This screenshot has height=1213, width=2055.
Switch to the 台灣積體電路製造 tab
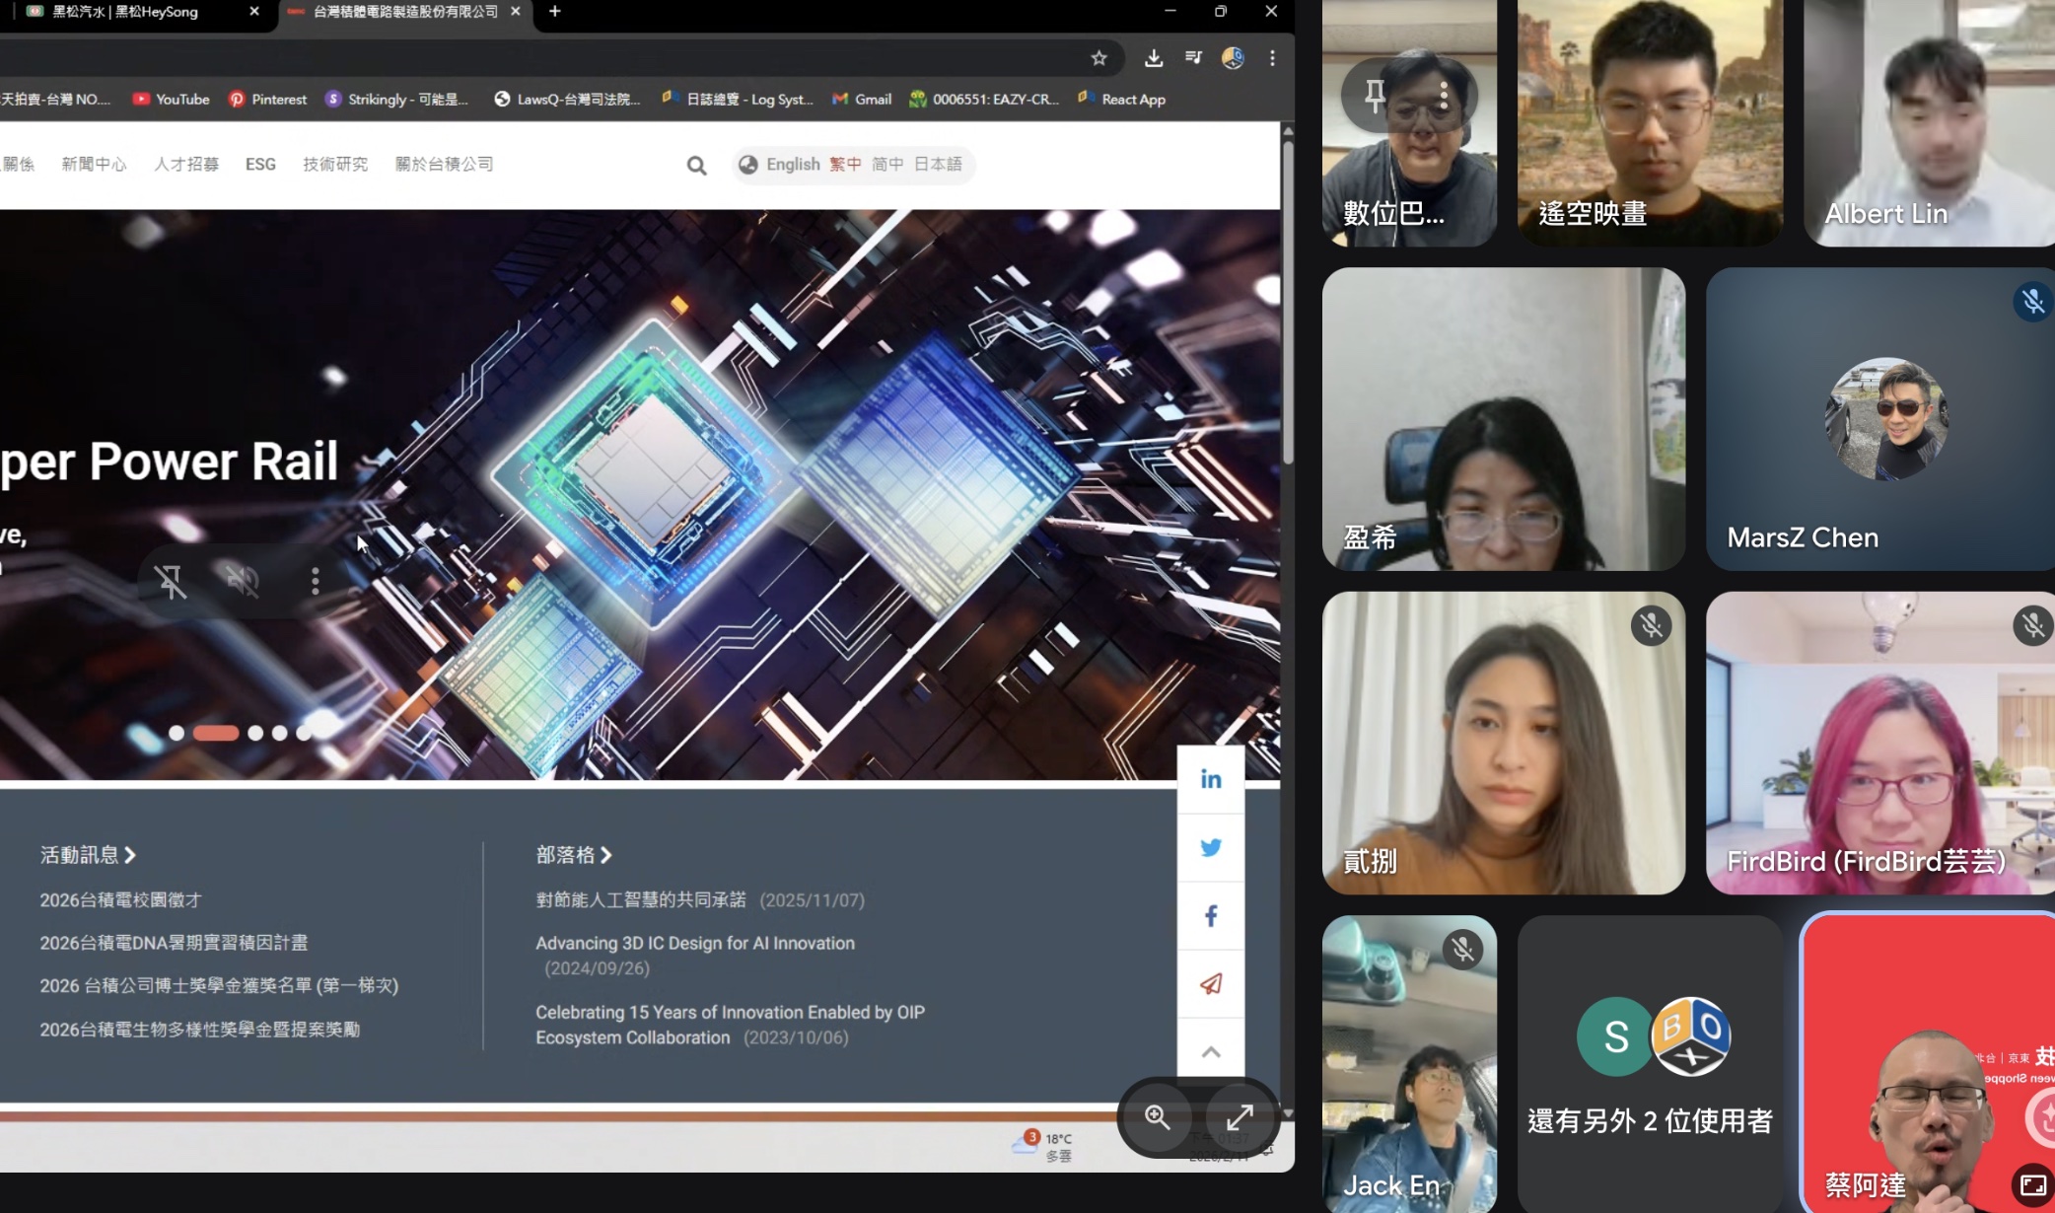(x=404, y=11)
